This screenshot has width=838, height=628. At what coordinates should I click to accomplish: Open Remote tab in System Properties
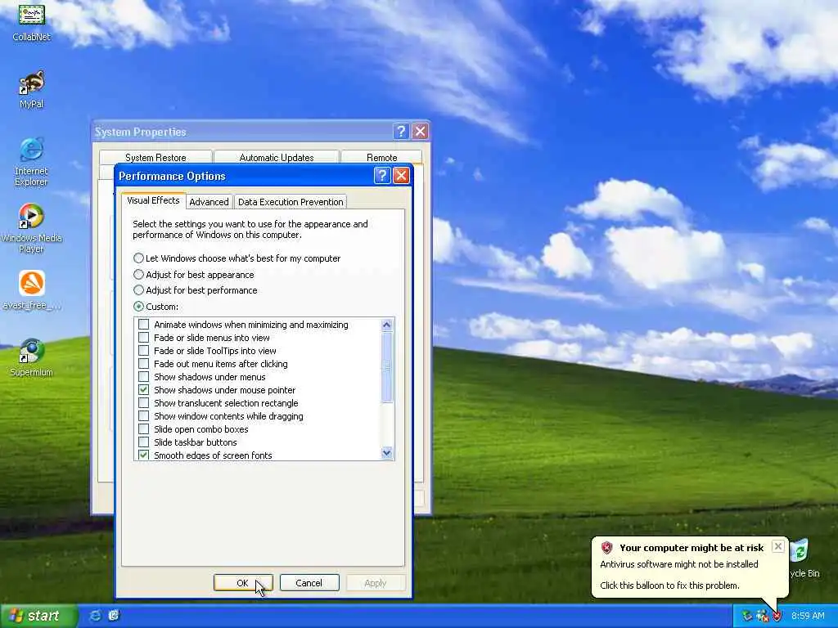click(381, 158)
